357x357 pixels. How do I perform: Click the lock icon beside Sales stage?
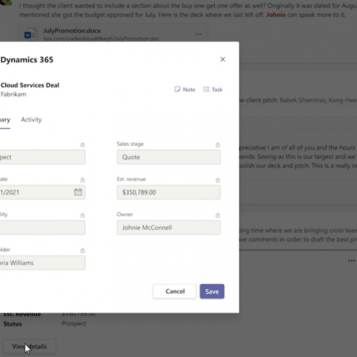218,145
